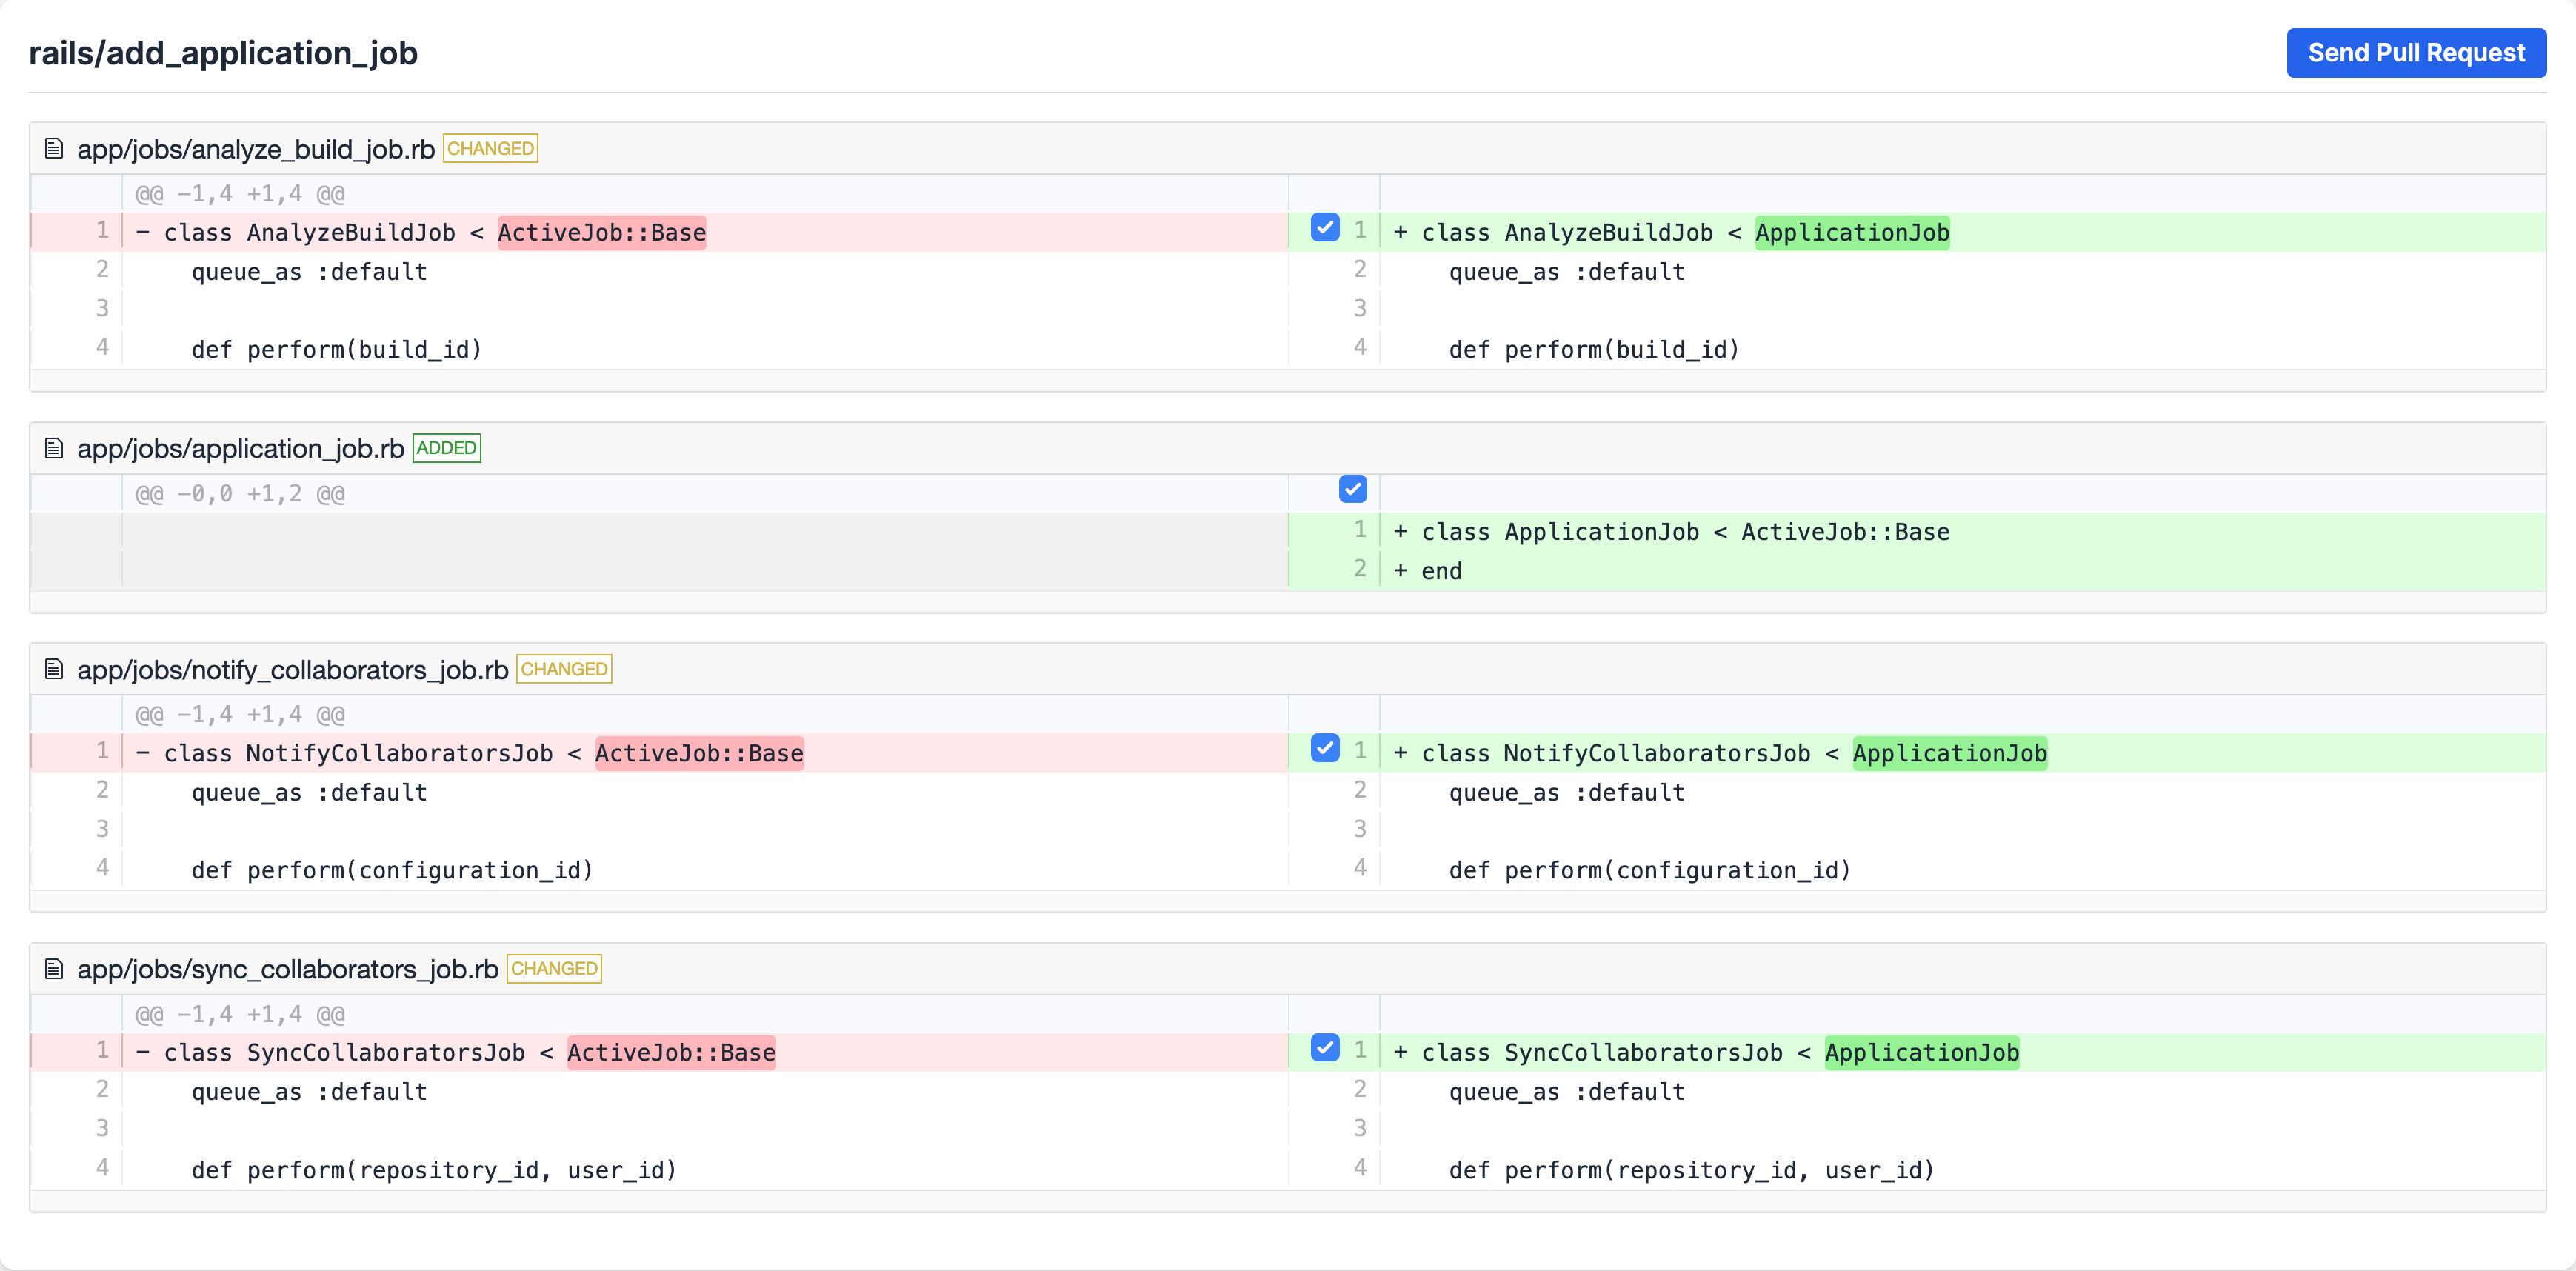This screenshot has width=2576, height=1271.
Task: Open file app/jobs/sync_collaborators_job.rb header
Action: tap(288, 969)
